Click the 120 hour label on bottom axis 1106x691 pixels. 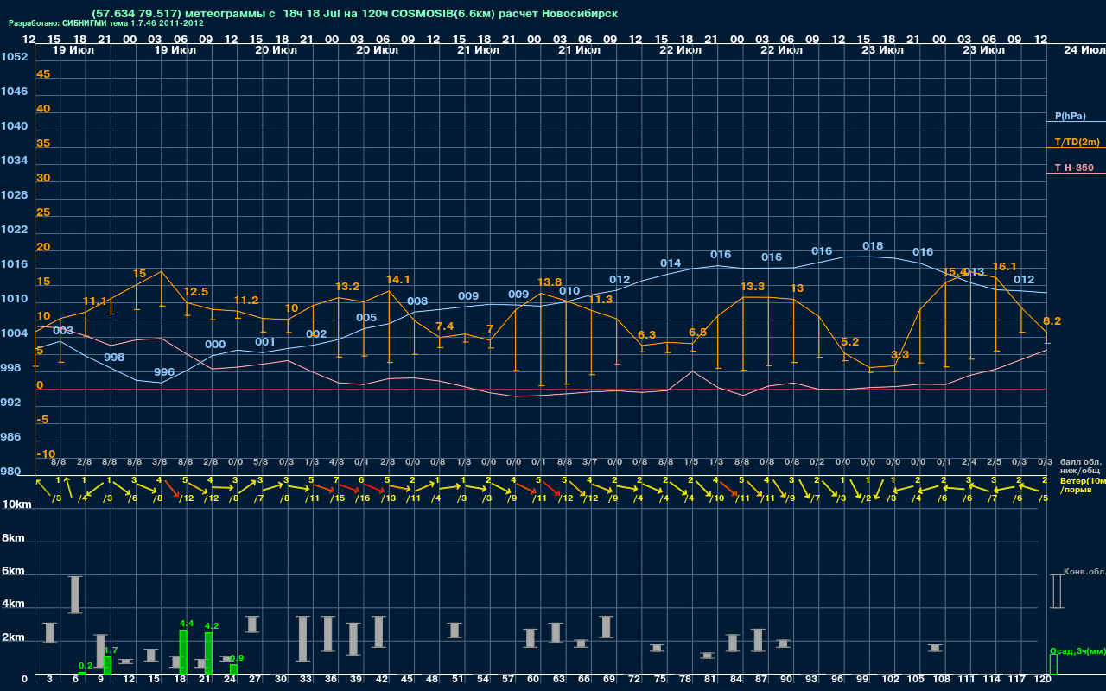coord(1042,680)
